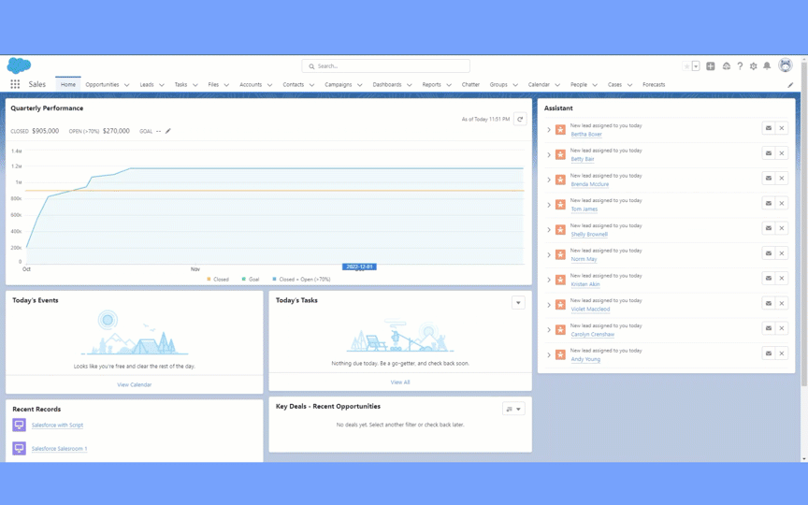
Task: Edit the quarterly goal pencil icon
Action: (x=168, y=131)
